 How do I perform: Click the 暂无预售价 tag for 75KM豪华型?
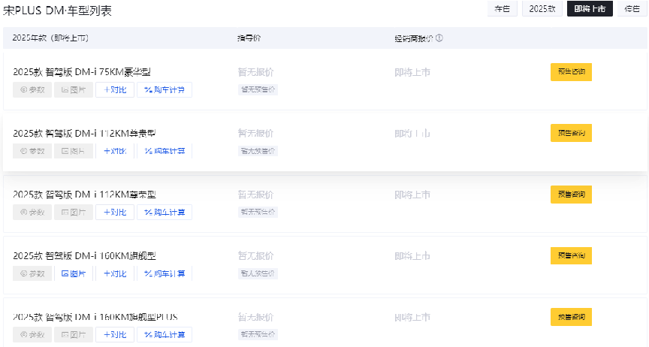tap(258, 89)
